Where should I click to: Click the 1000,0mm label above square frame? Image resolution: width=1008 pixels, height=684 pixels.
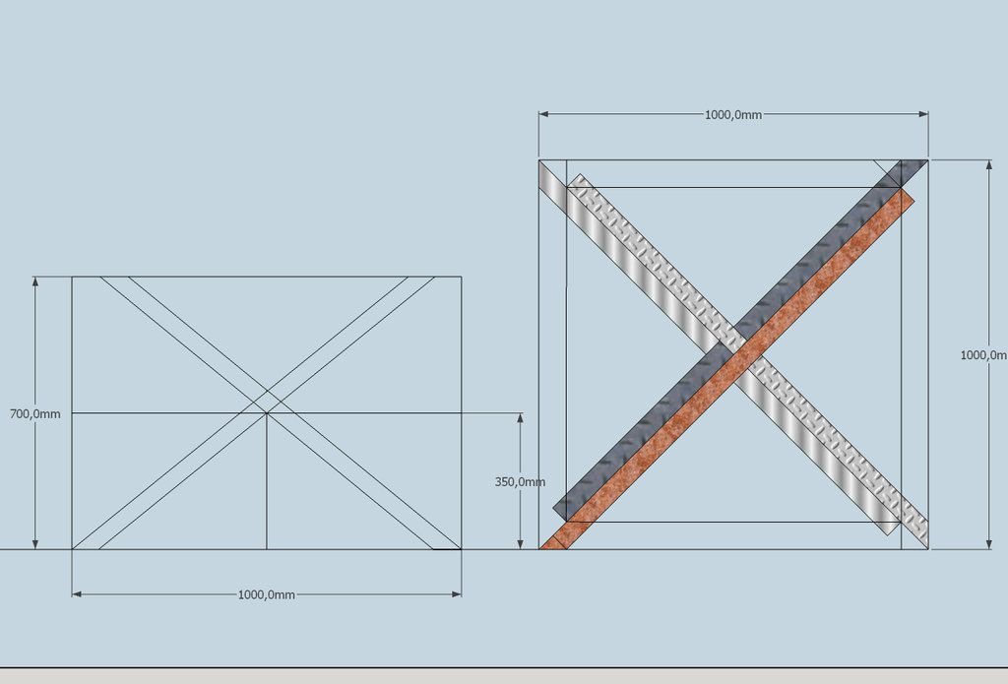pyautogui.click(x=733, y=114)
